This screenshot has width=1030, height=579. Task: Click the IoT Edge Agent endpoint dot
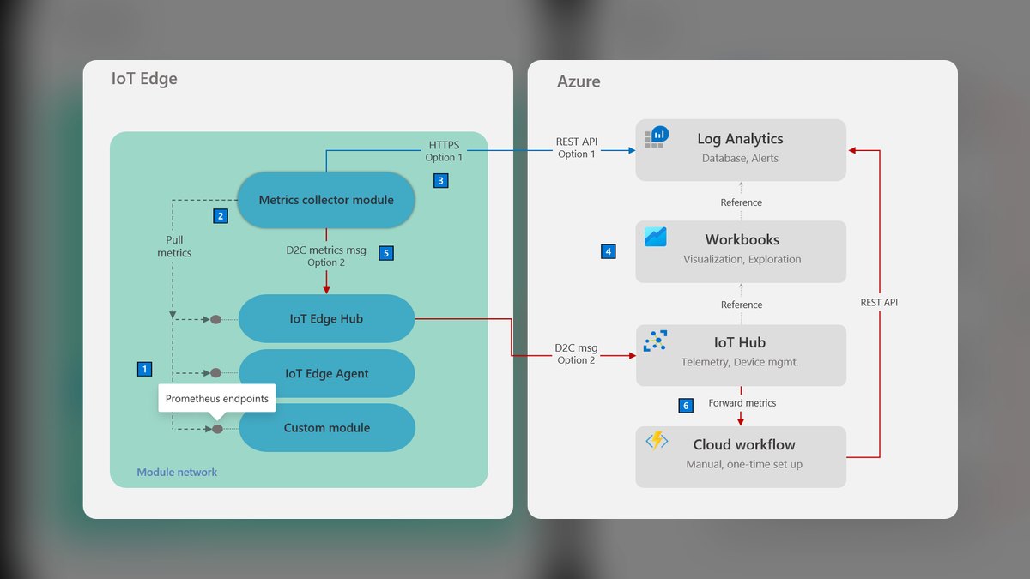click(216, 373)
